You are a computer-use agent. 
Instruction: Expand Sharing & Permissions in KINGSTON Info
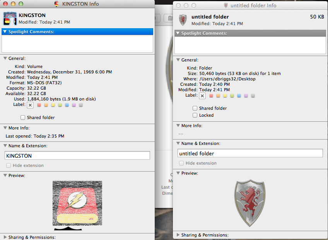point(5,237)
